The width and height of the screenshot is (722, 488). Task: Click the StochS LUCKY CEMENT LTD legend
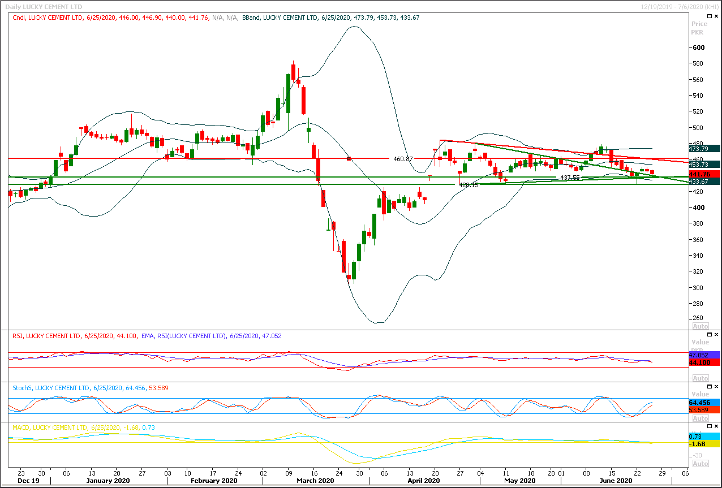(51, 388)
